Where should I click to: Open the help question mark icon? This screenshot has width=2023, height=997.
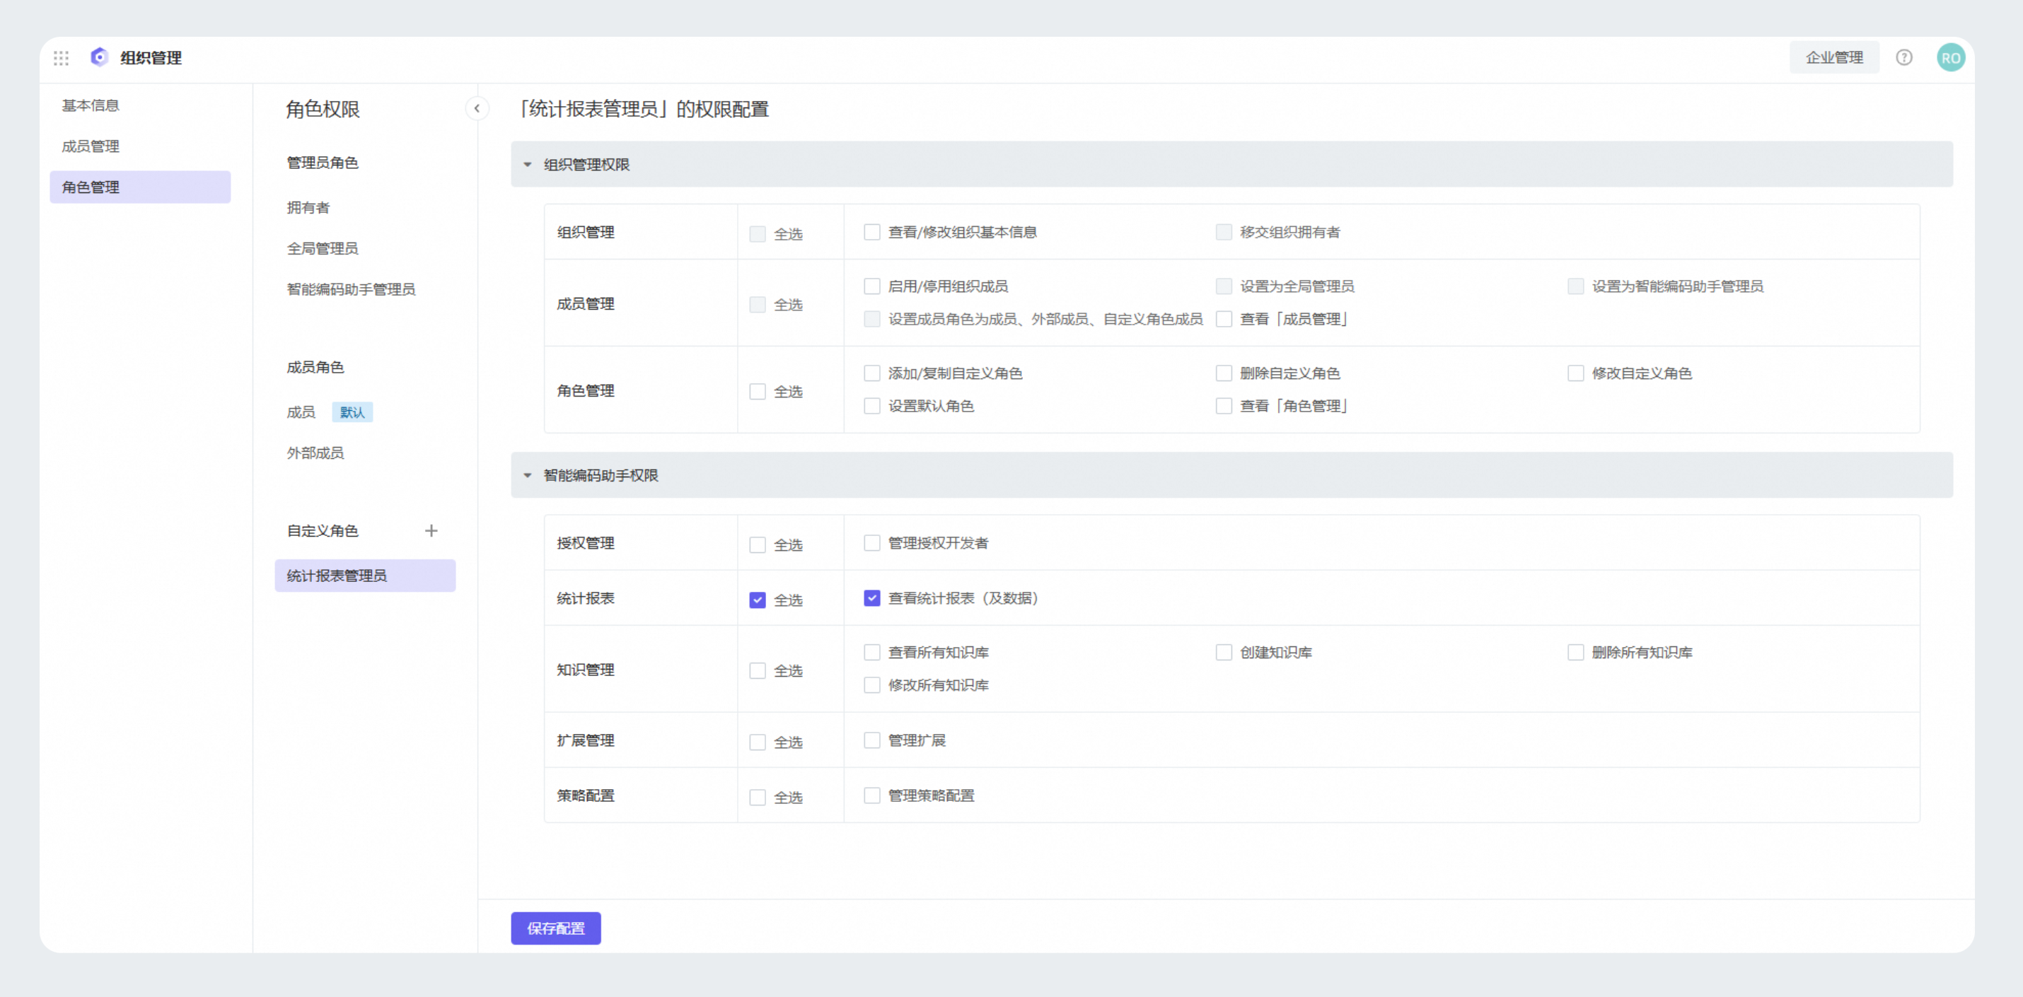pos(1903,57)
